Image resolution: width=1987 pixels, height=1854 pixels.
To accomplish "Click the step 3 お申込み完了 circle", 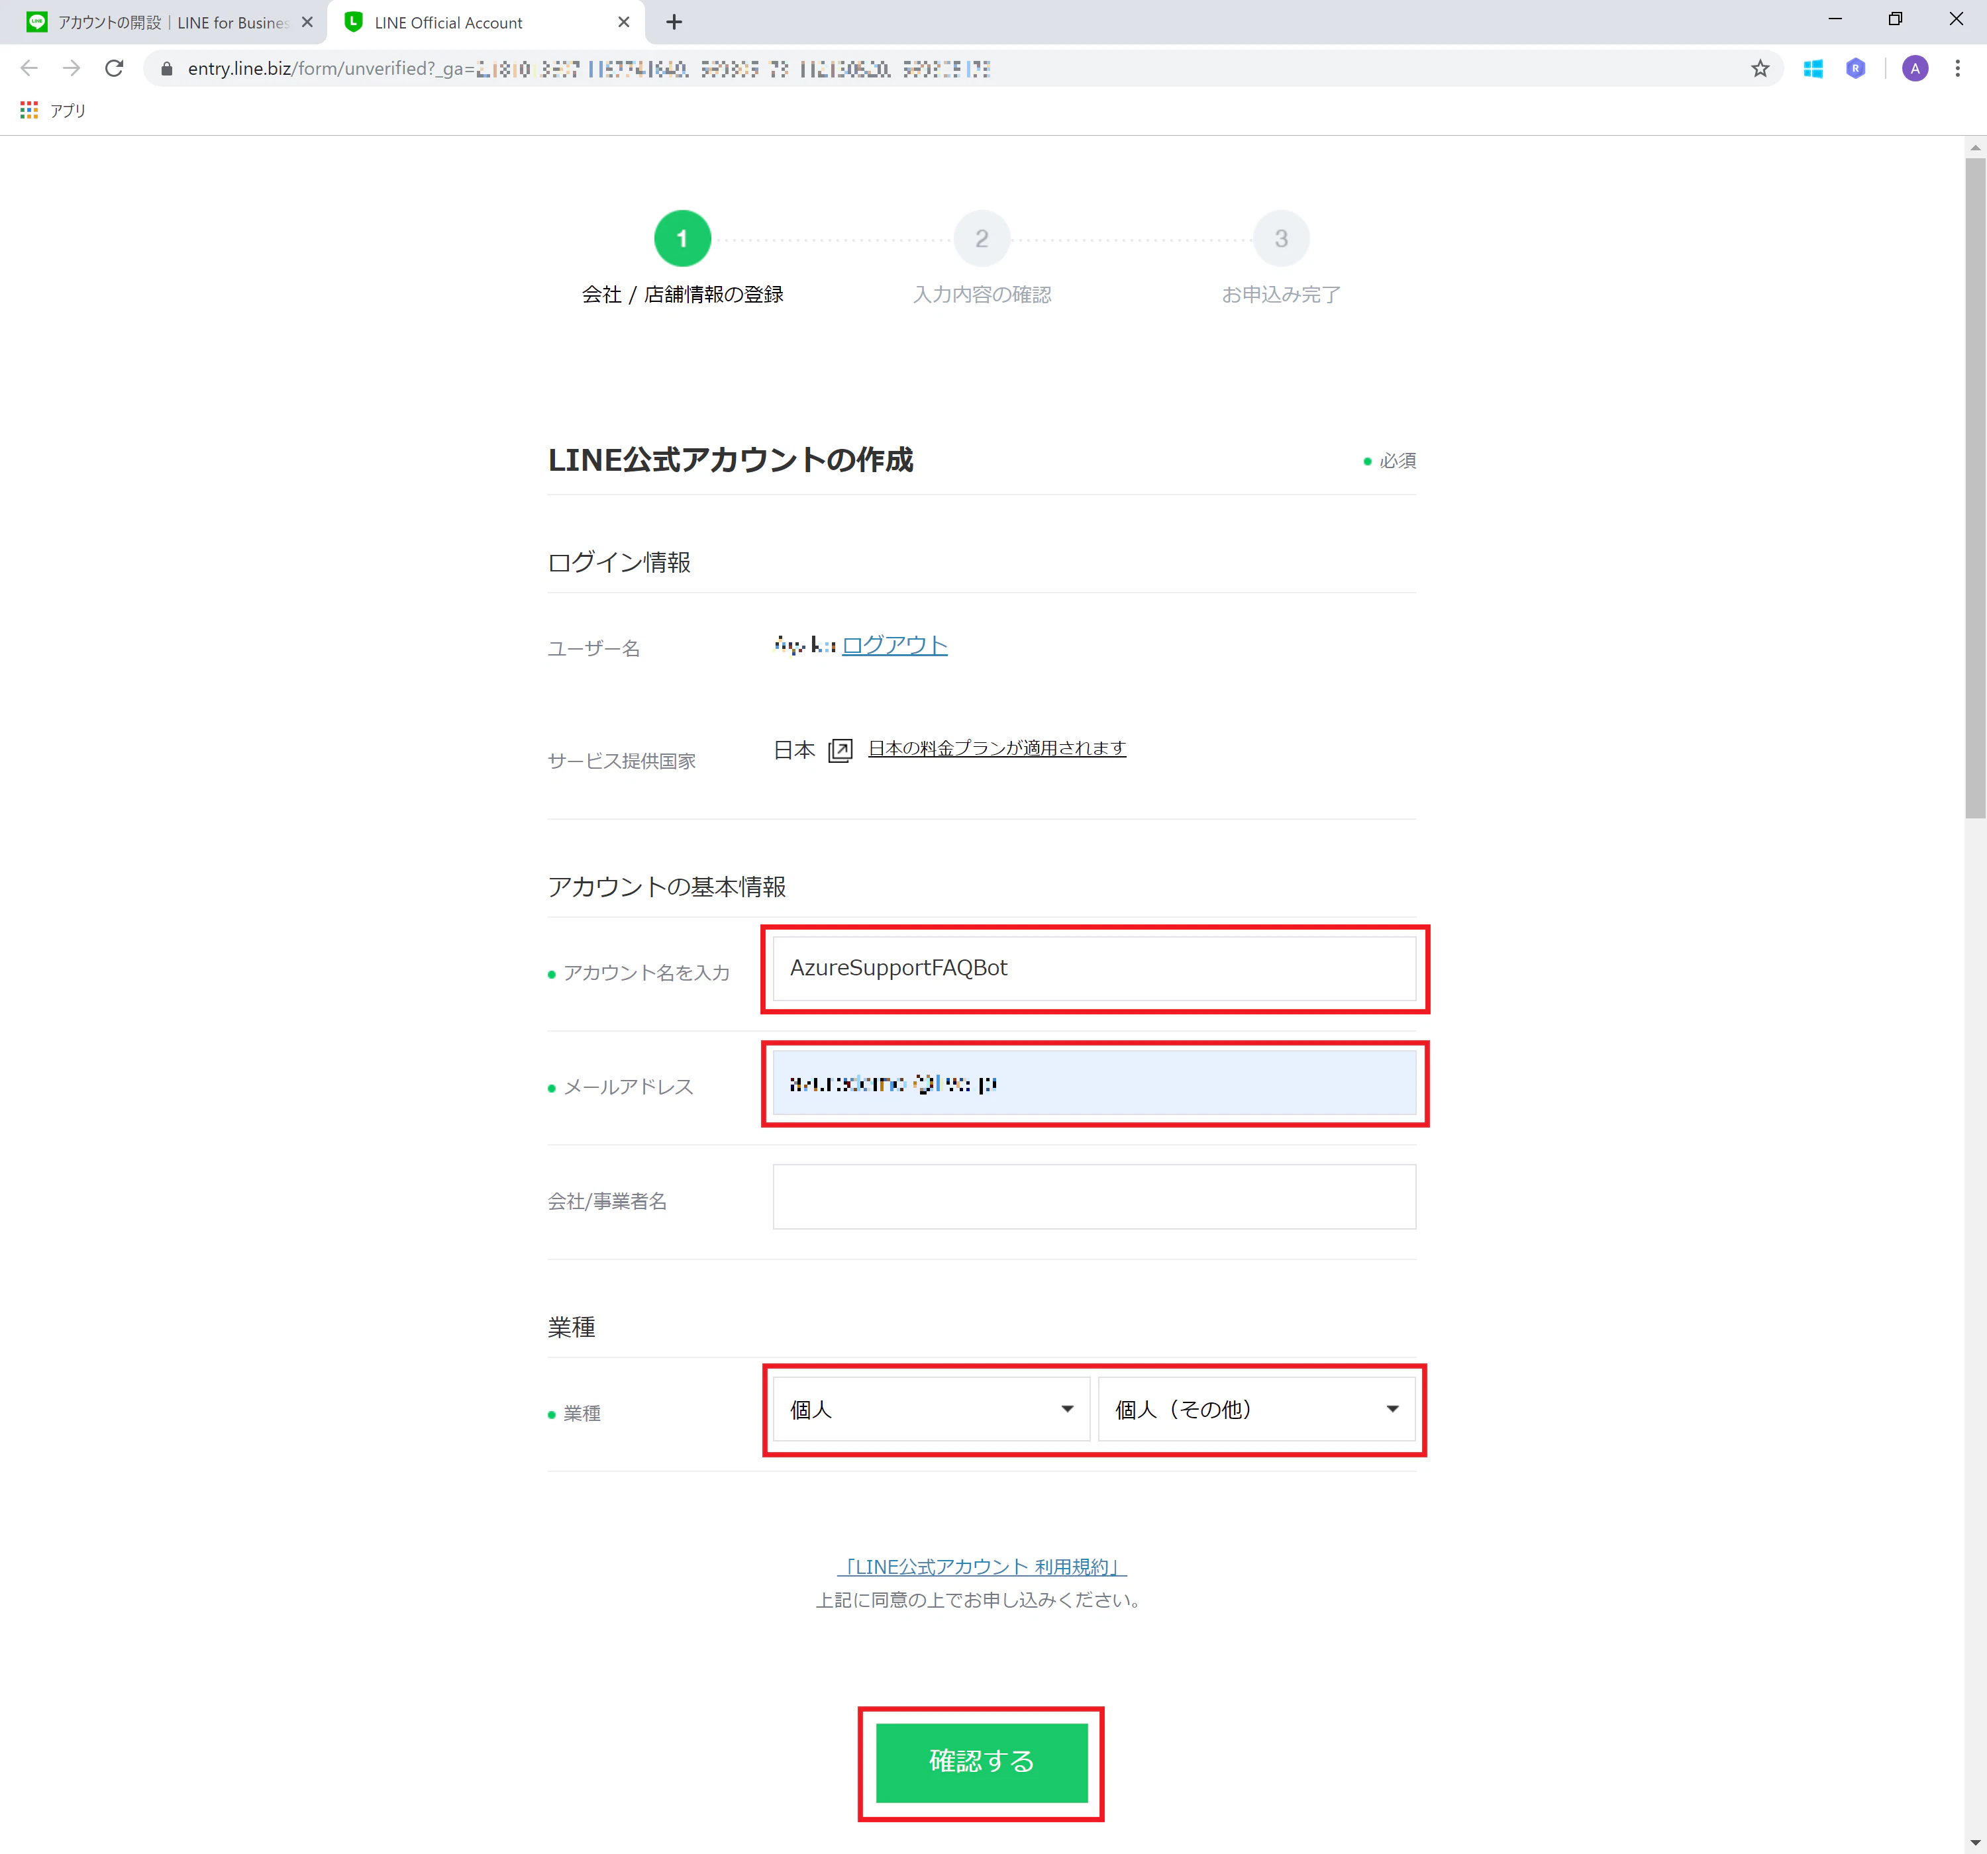I will (1280, 238).
